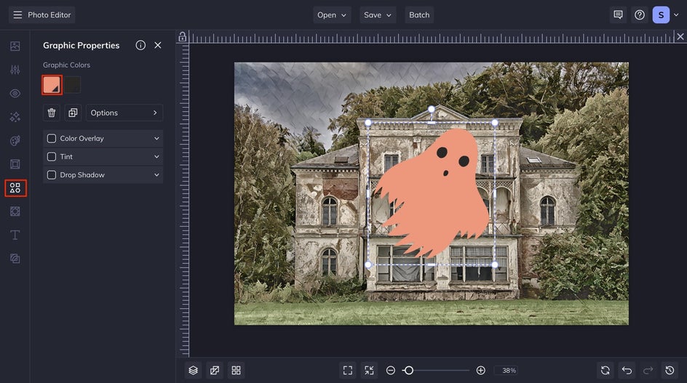Viewport: 687px width, 383px height.
Task: Click the Batch button
Action: (x=419, y=15)
